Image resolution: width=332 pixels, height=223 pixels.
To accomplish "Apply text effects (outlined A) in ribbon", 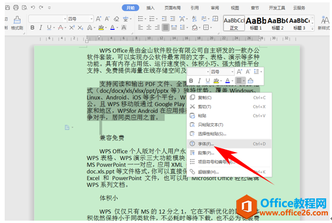I will [x=89, y=28].
